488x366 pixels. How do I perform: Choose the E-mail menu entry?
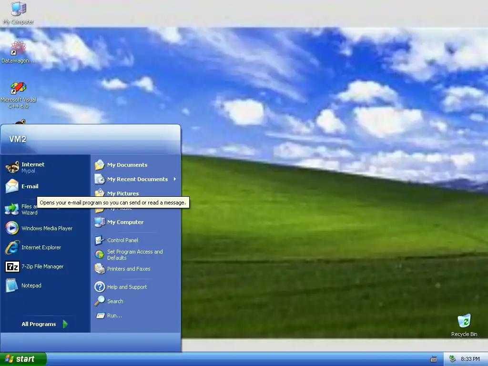pyautogui.click(x=45, y=186)
